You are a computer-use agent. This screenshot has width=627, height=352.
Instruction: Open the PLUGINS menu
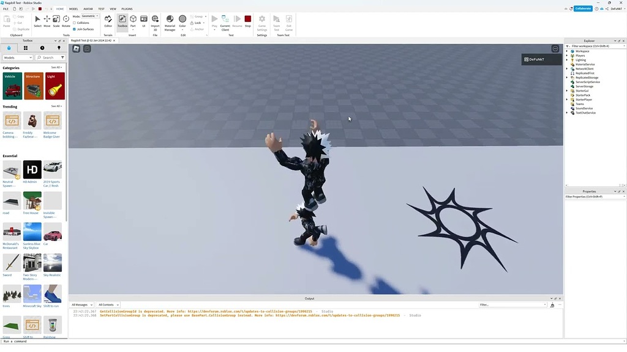coord(127,9)
